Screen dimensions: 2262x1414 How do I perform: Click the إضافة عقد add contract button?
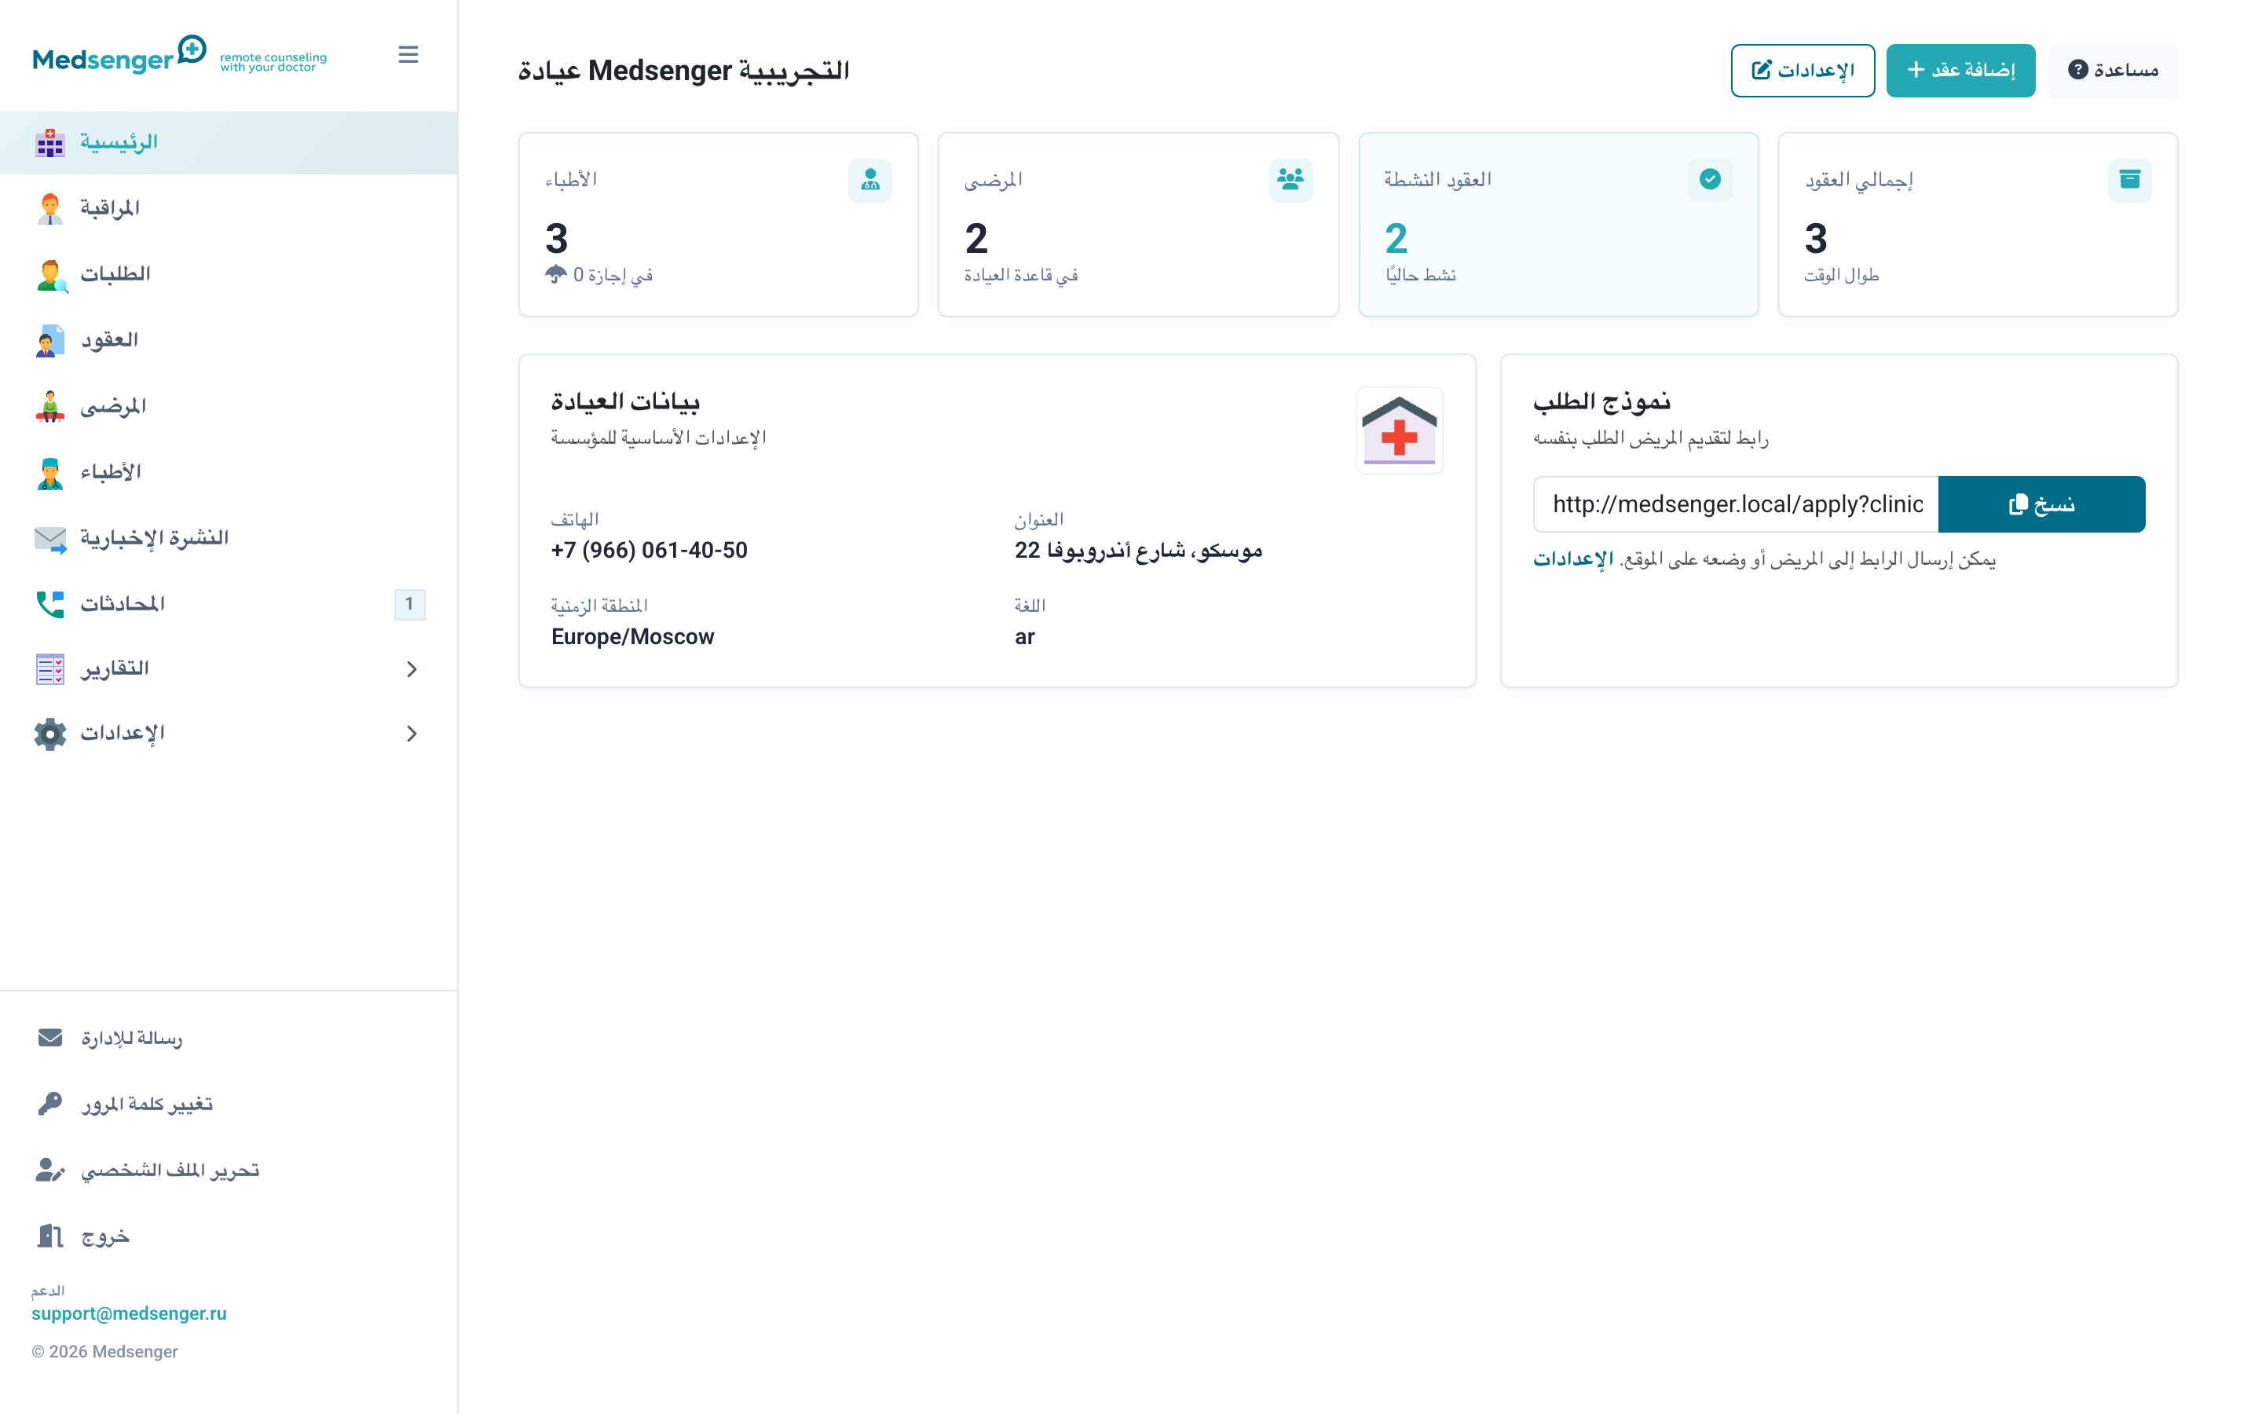tap(1960, 70)
